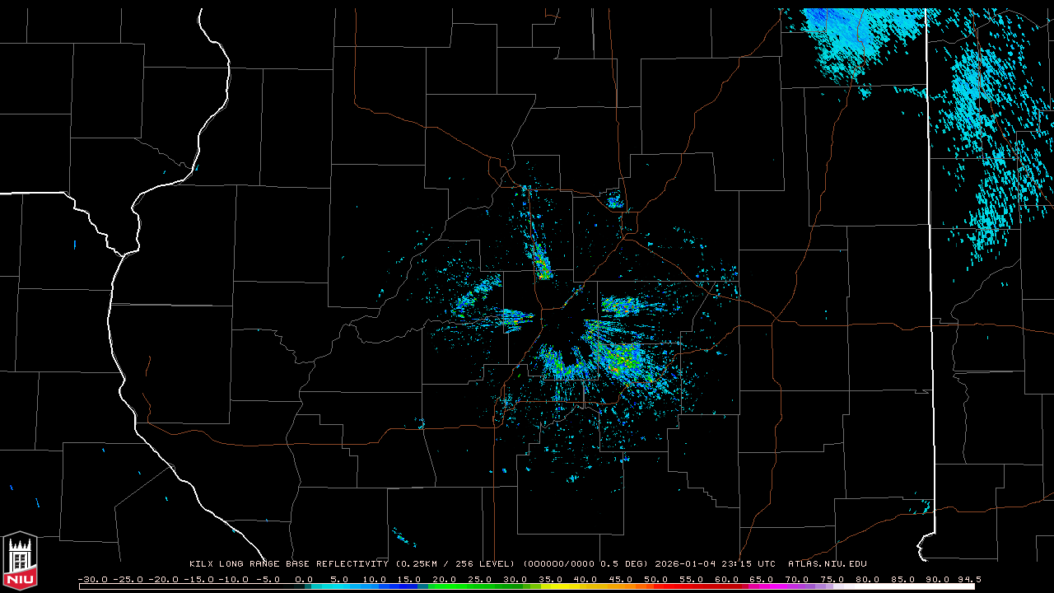Click the small isolated echo near top center
Image resolution: width=1054 pixels, height=593 pixels.
(x=613, y=200)
